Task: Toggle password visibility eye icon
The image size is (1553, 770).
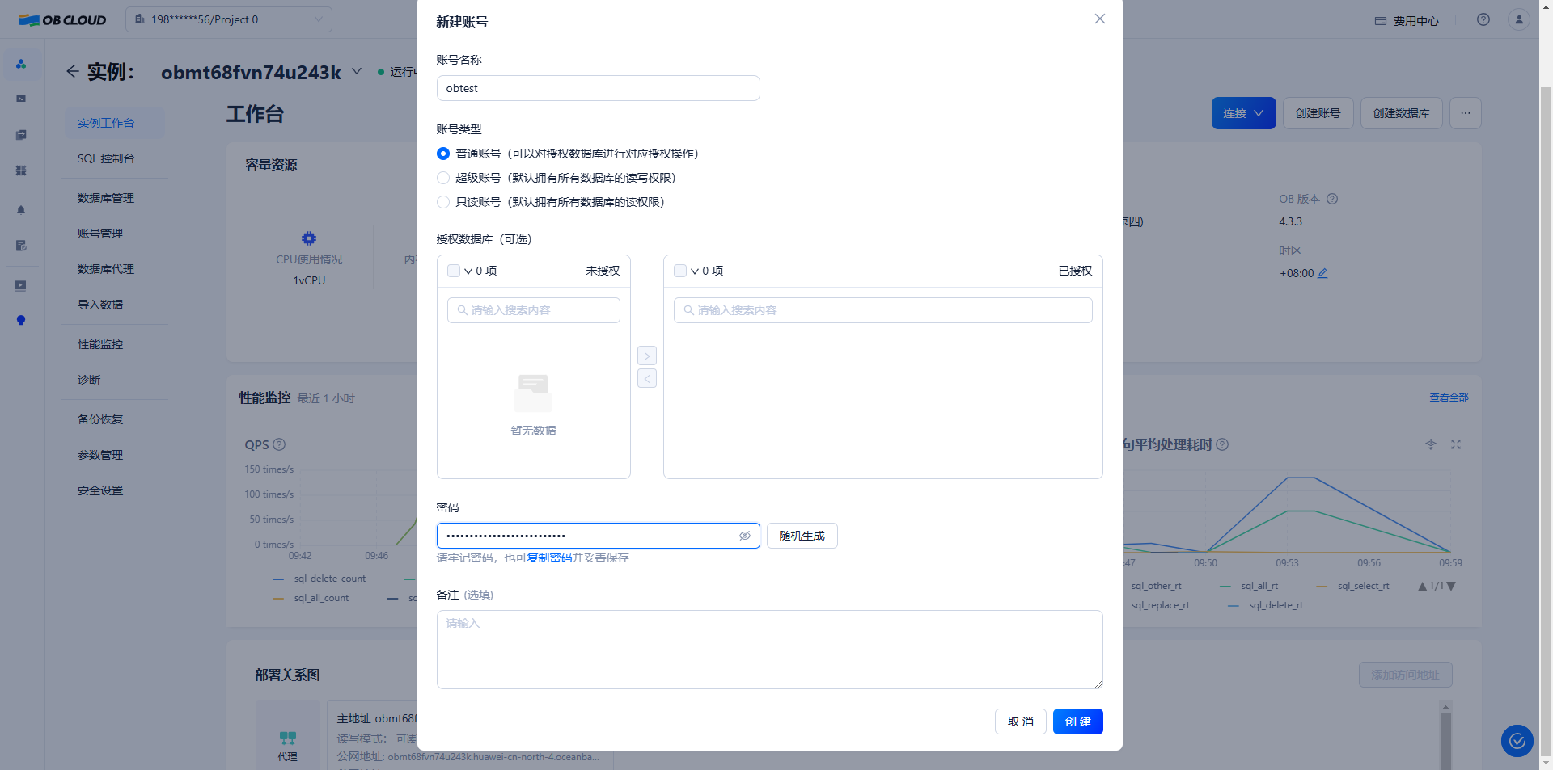Action: pyautogui.click(x=745, y=536)
